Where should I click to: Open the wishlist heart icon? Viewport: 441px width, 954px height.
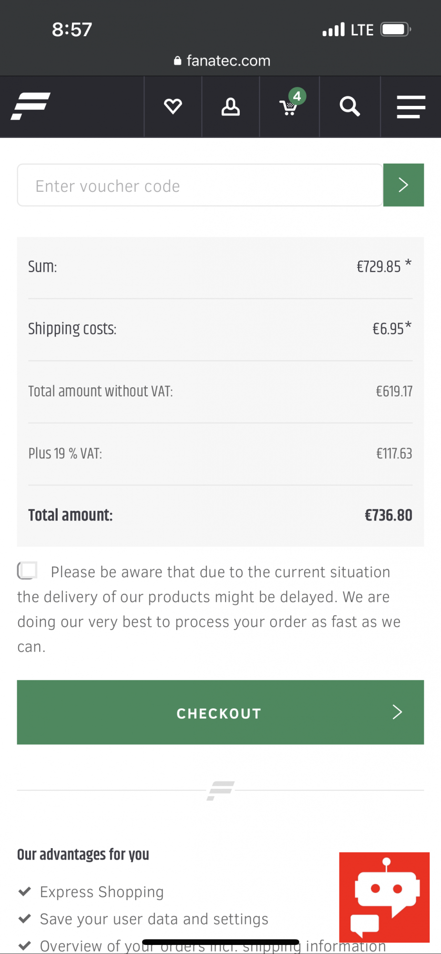pyautogui.click(x=173, y=106)
